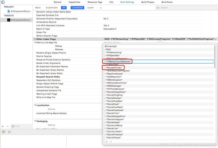Show Basic build settings

(x=38, y=7)
